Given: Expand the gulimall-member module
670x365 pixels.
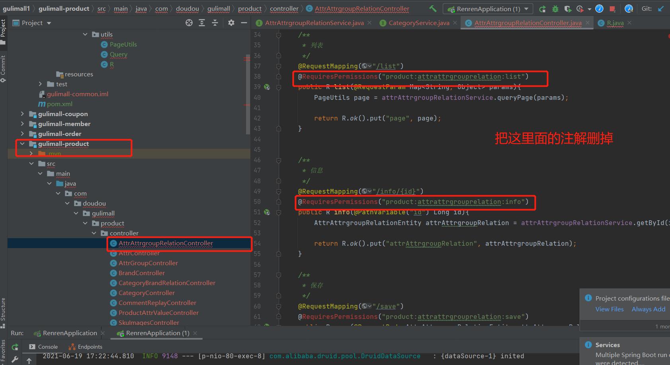Looking at the screenshot, I should [22, 124].
